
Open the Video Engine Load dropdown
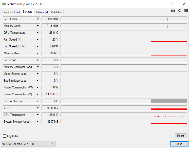pyautogui.click(x=37, y=74)
